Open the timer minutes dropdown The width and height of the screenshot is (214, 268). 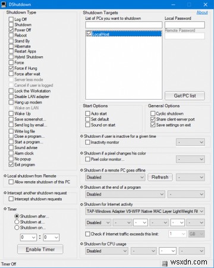(x=51, y=237)
